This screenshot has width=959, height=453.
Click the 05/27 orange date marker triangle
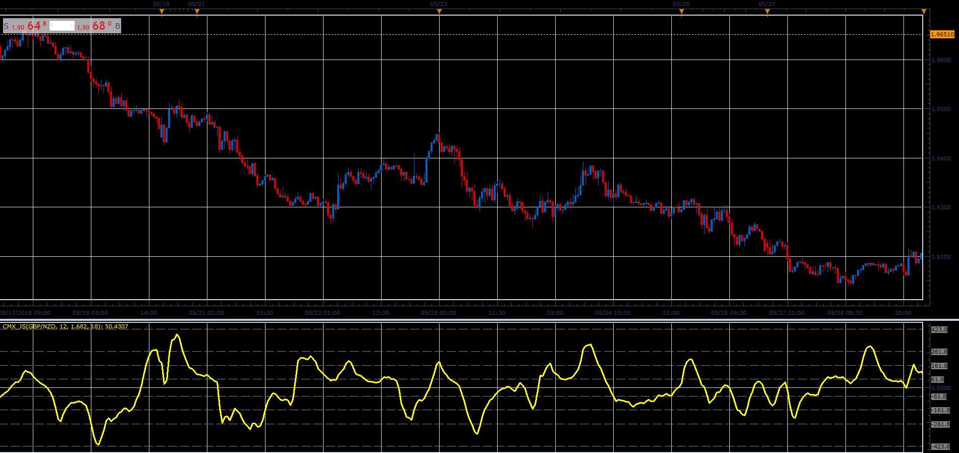point(767,11)
